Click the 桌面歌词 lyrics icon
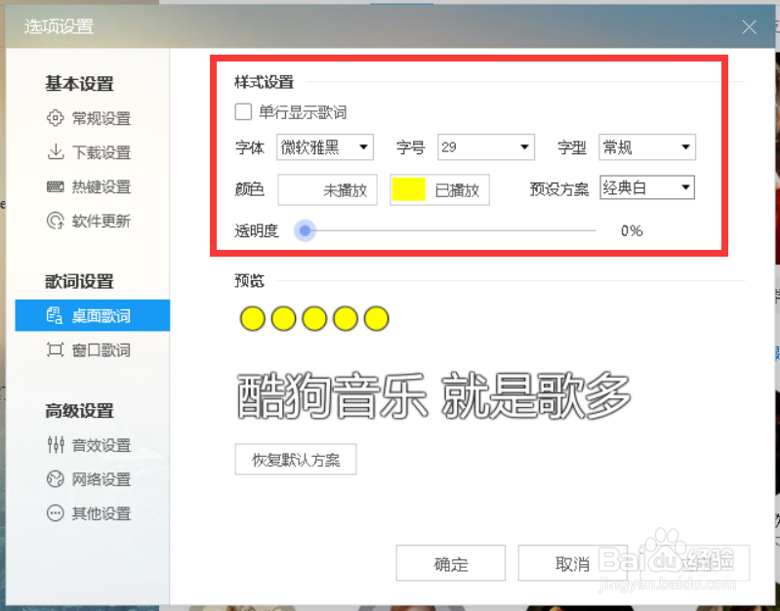Image resolution: width=780 pixels, height=611 pixels. tap(55, 315)
